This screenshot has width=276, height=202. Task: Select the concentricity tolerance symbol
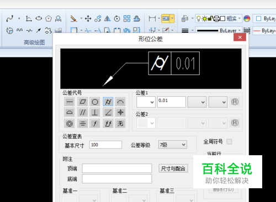pos(70,123)
